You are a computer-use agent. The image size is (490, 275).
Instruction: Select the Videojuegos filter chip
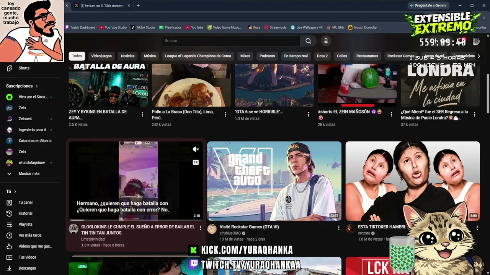101,56
